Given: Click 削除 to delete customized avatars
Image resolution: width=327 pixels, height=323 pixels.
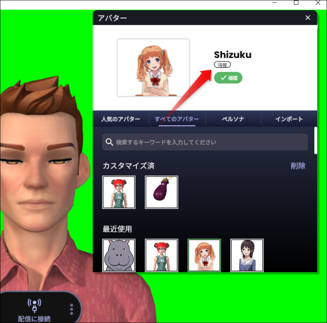Looking at the screenshot, I should tap(298, 166).
